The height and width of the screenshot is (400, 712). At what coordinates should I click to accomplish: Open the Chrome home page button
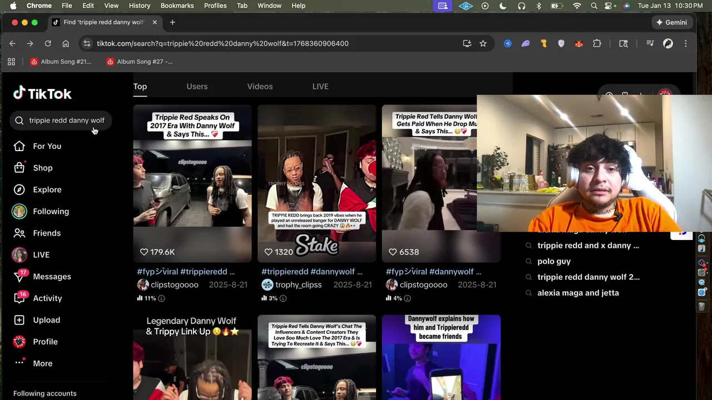[x=66, y=43]
